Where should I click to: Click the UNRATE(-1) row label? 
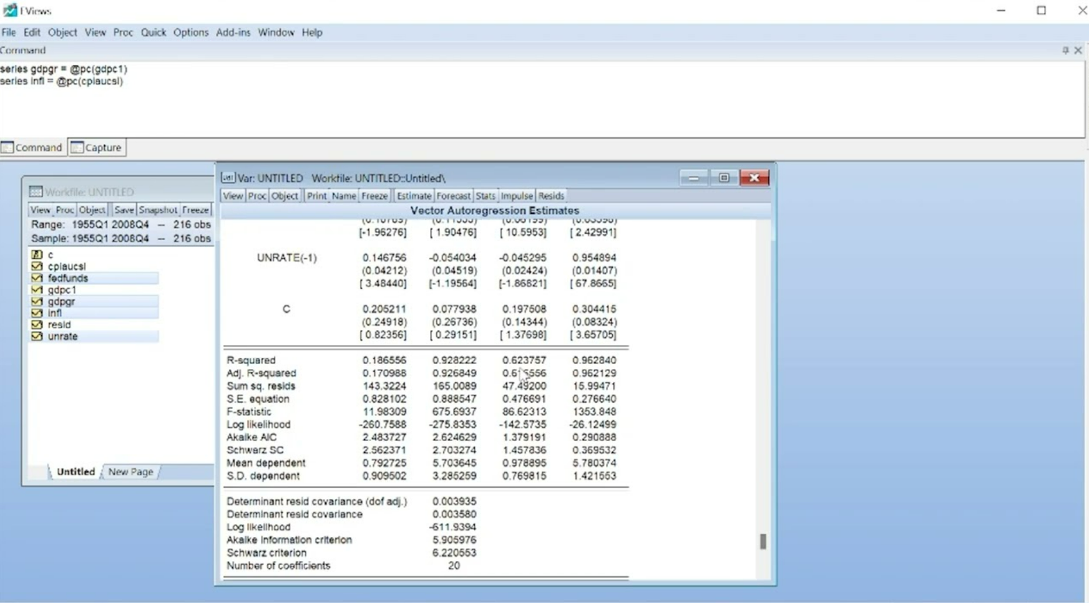tap(286, 258)
